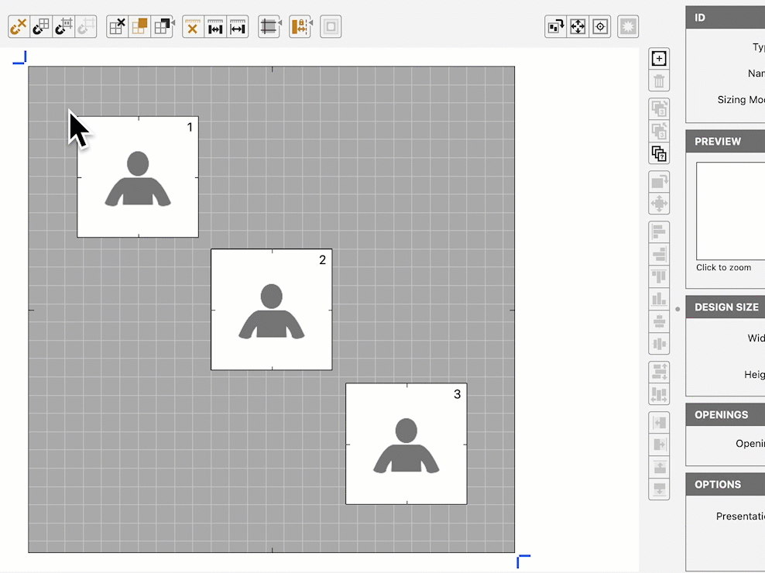Click the add opening icon

pos(659,59)
